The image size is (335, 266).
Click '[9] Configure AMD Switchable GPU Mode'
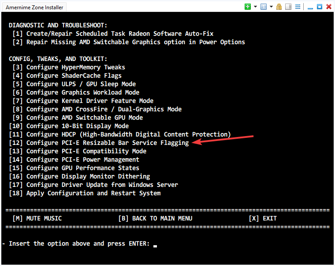pos(78,118)
